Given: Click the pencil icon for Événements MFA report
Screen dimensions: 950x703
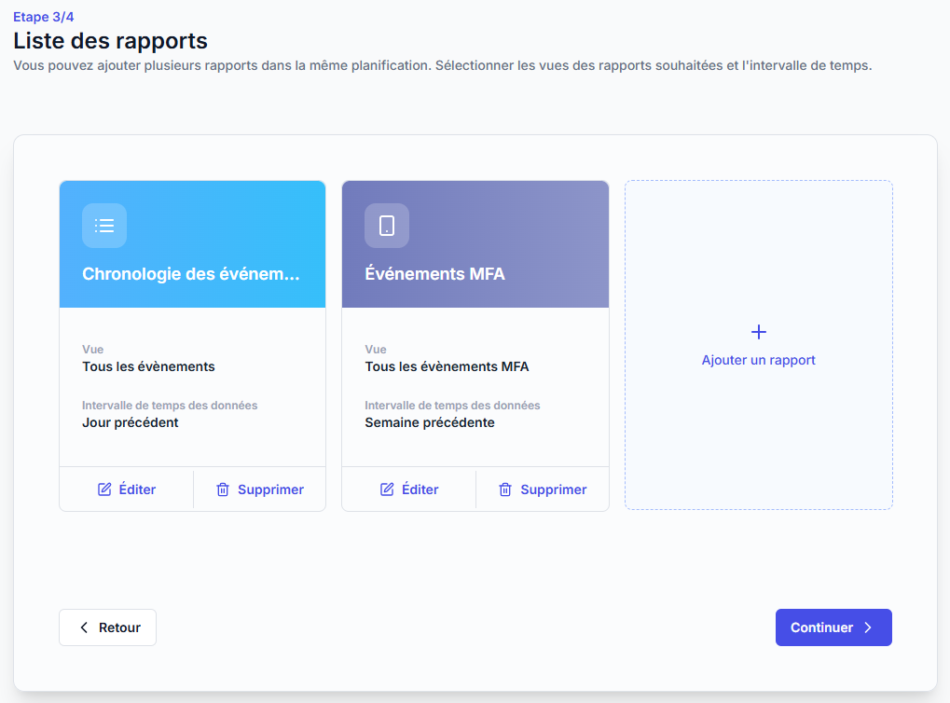Looking at the screenshot, I should (x=387, y=489).
